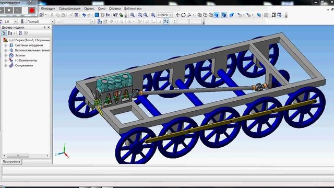Screen dimensions: 334x188
Task: Click the zoom-to-scale magnifier before 0.0979
Action: [x=153, y=15]
